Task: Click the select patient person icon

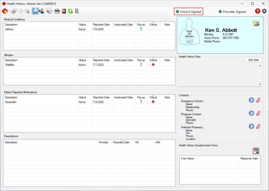Action: (42, 11)
